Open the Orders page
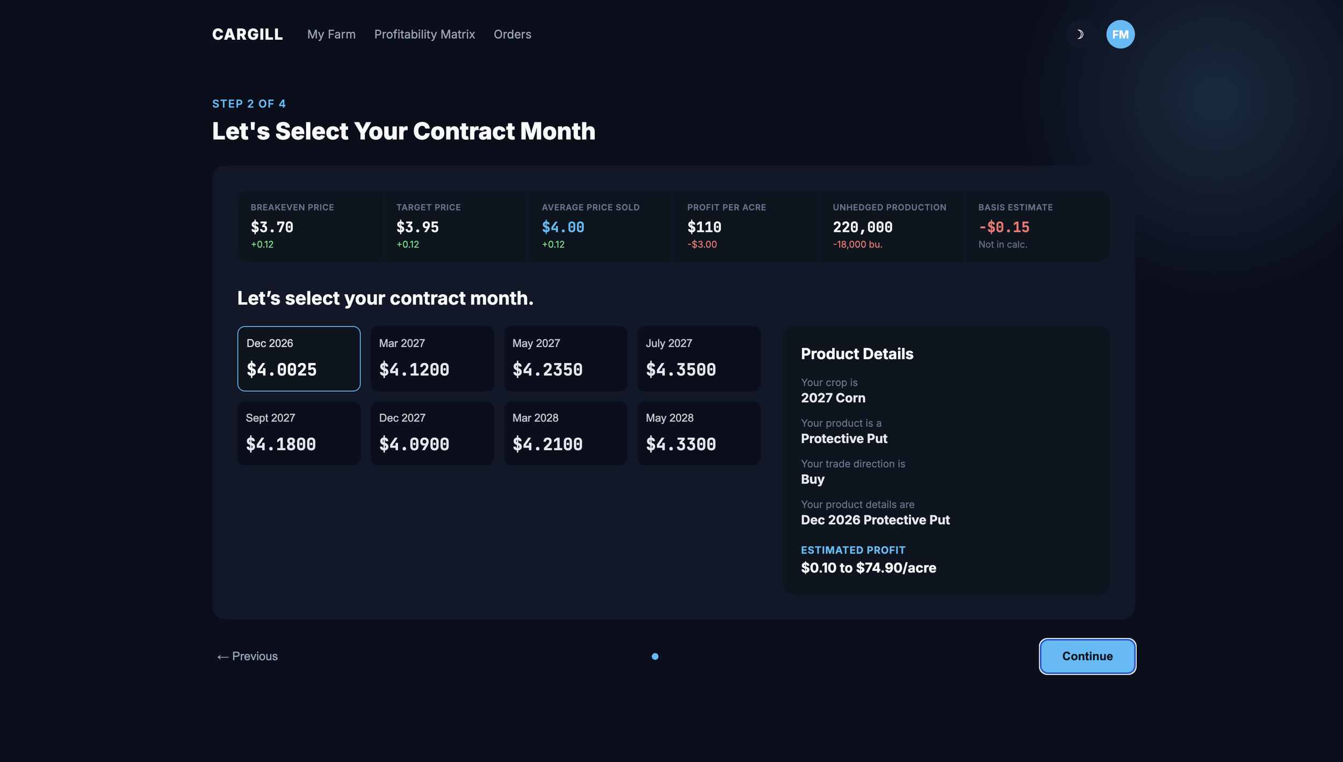Viewport: 1343px width, 762px height. tap(512, 34)
